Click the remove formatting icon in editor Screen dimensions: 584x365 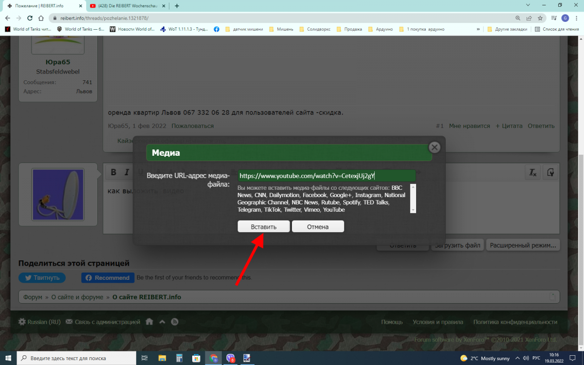click(533, 172)
